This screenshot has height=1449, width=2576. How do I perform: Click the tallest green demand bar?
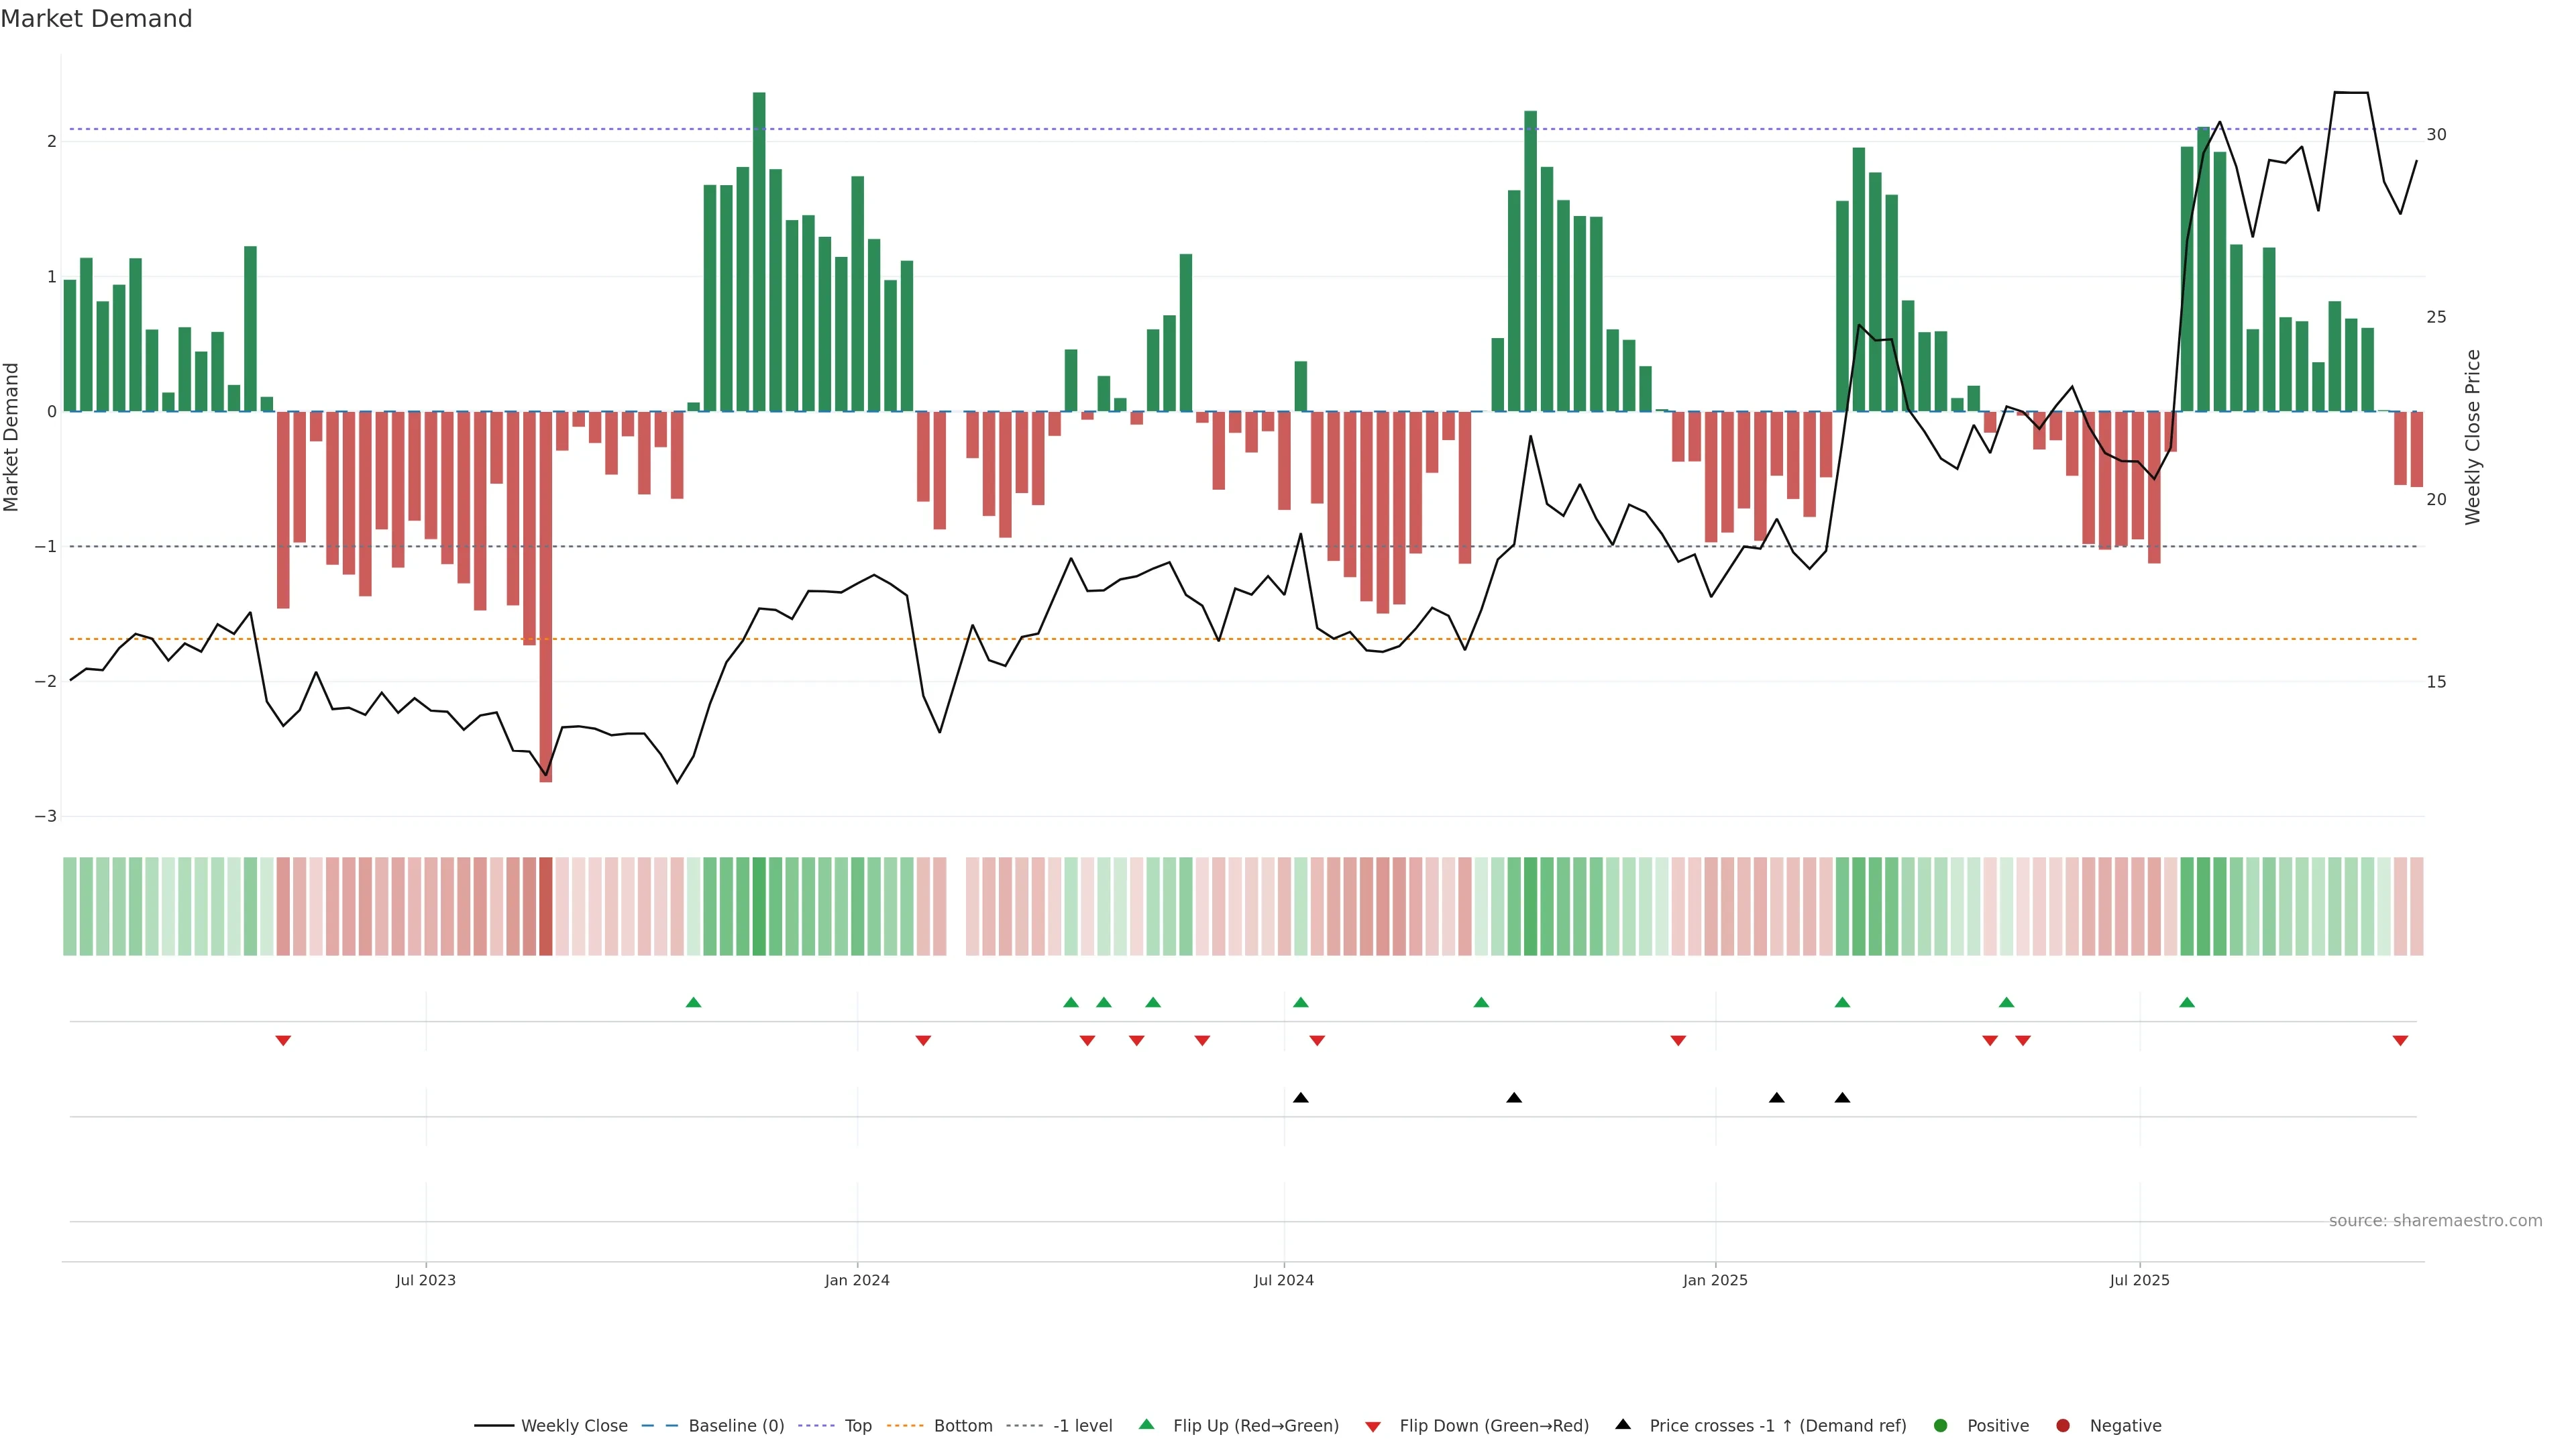pyautogui.click(x=759, y=250)
